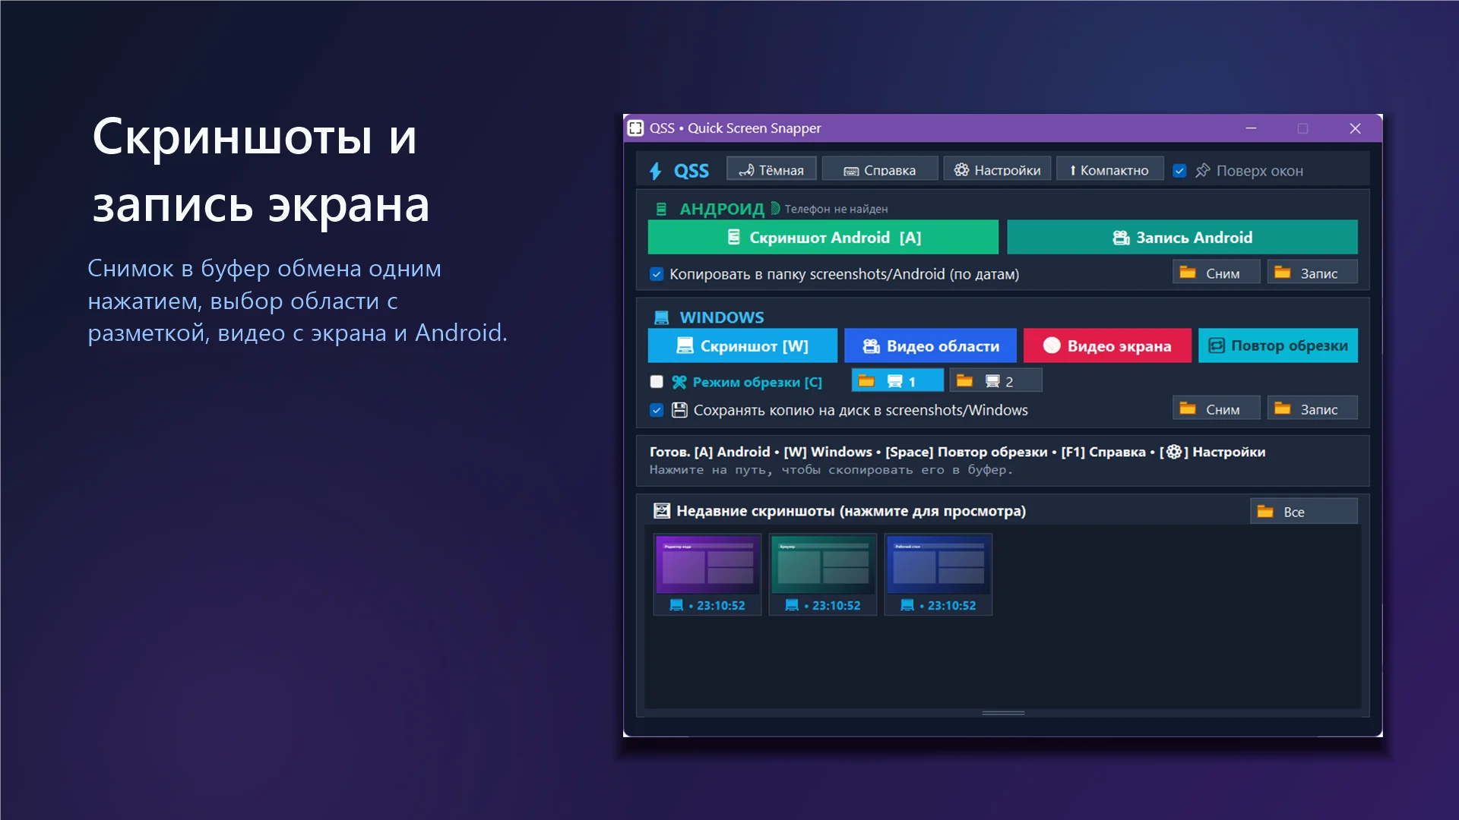Minimize the Quick Screen Snapper window
Image resolution: width=1459 pixels, height=820 pixels.
coord(1251,128)
